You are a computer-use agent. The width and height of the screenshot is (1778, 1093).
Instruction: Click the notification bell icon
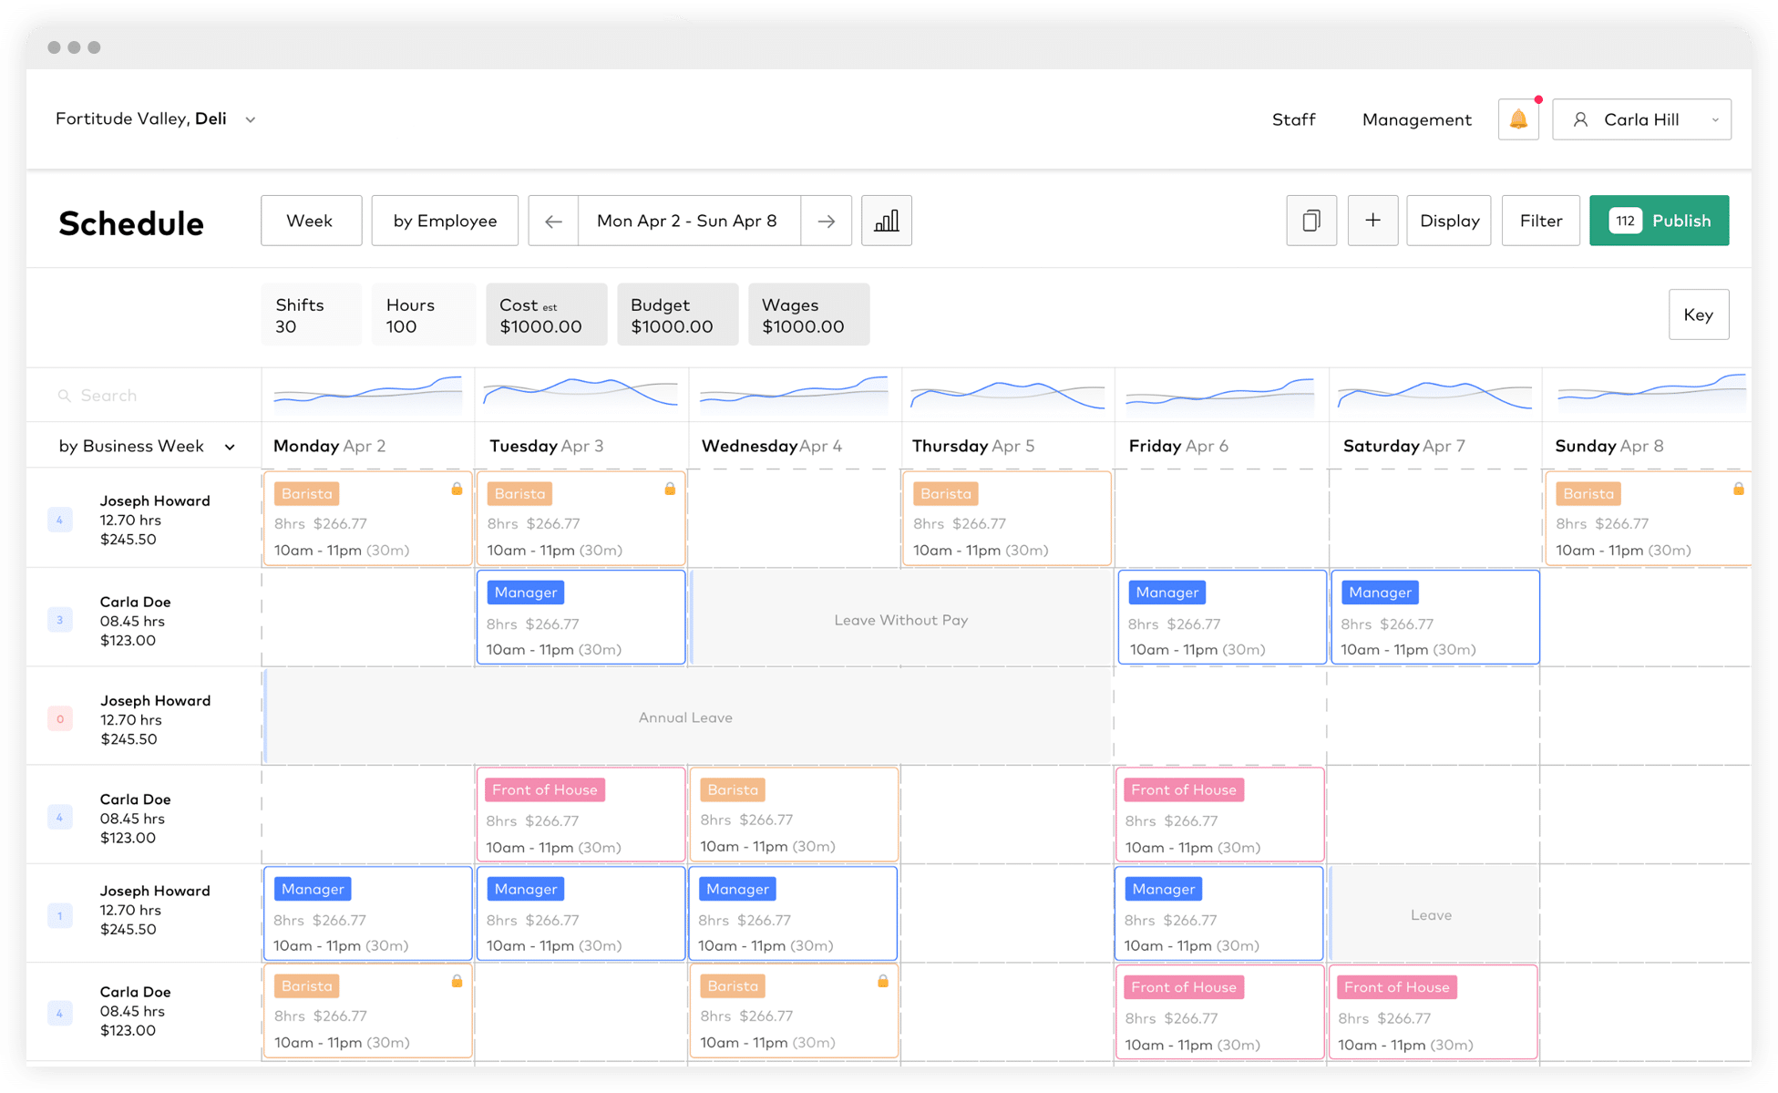pos(1518,119)
